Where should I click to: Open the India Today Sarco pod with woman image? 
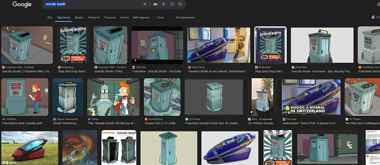219,45
